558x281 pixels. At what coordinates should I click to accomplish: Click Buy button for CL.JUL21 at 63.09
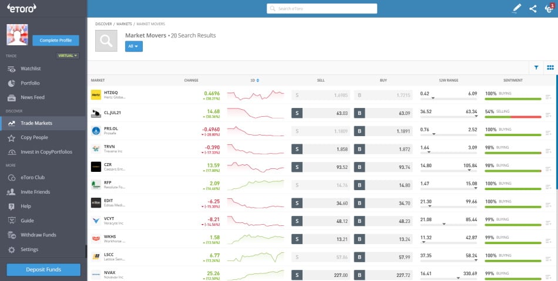coord(384,113)
